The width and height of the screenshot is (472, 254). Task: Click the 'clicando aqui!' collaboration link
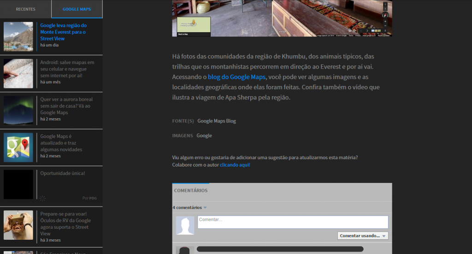coord(235,165)
